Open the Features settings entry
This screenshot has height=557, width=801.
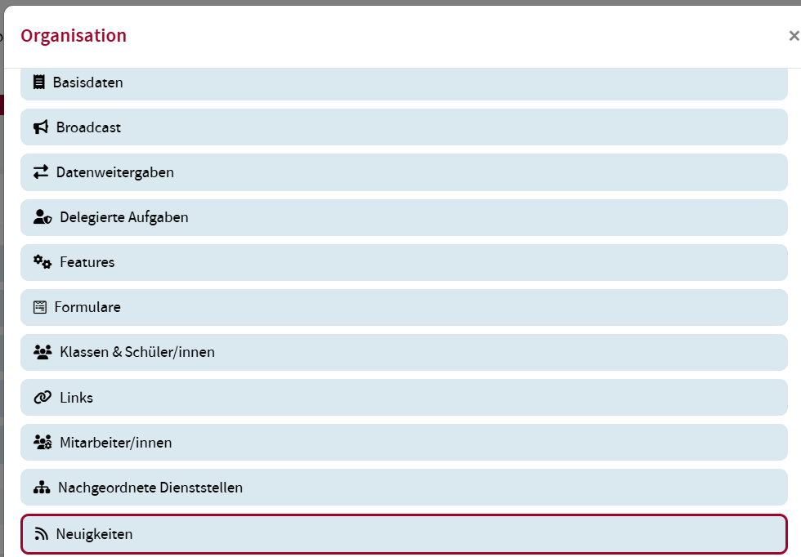[404, 262]
